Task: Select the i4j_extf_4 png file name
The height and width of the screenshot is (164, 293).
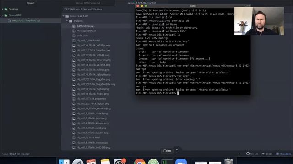Action: 92,123
